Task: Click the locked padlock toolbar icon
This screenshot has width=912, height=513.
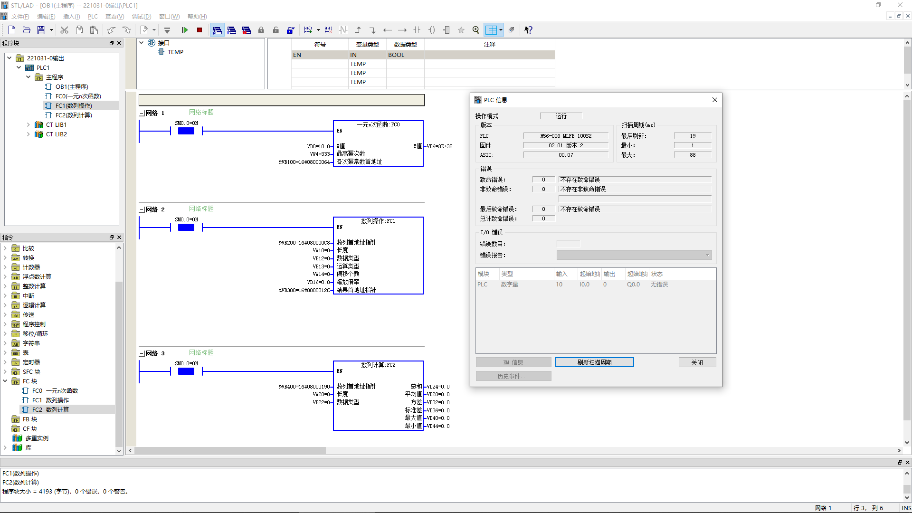Action: (261, 30)
